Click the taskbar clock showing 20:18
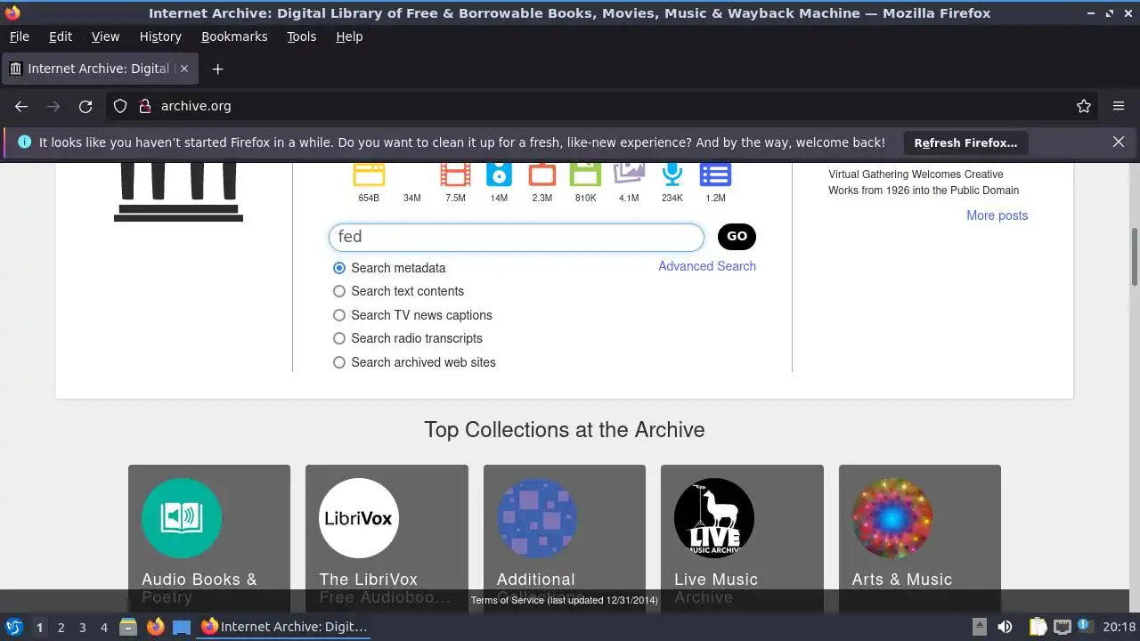Viewport: 1140px width, 641px height. tap(1120, 627)
